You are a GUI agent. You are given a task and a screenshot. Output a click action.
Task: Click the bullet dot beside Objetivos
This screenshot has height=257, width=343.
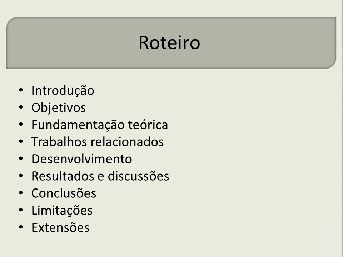[21, 107]
